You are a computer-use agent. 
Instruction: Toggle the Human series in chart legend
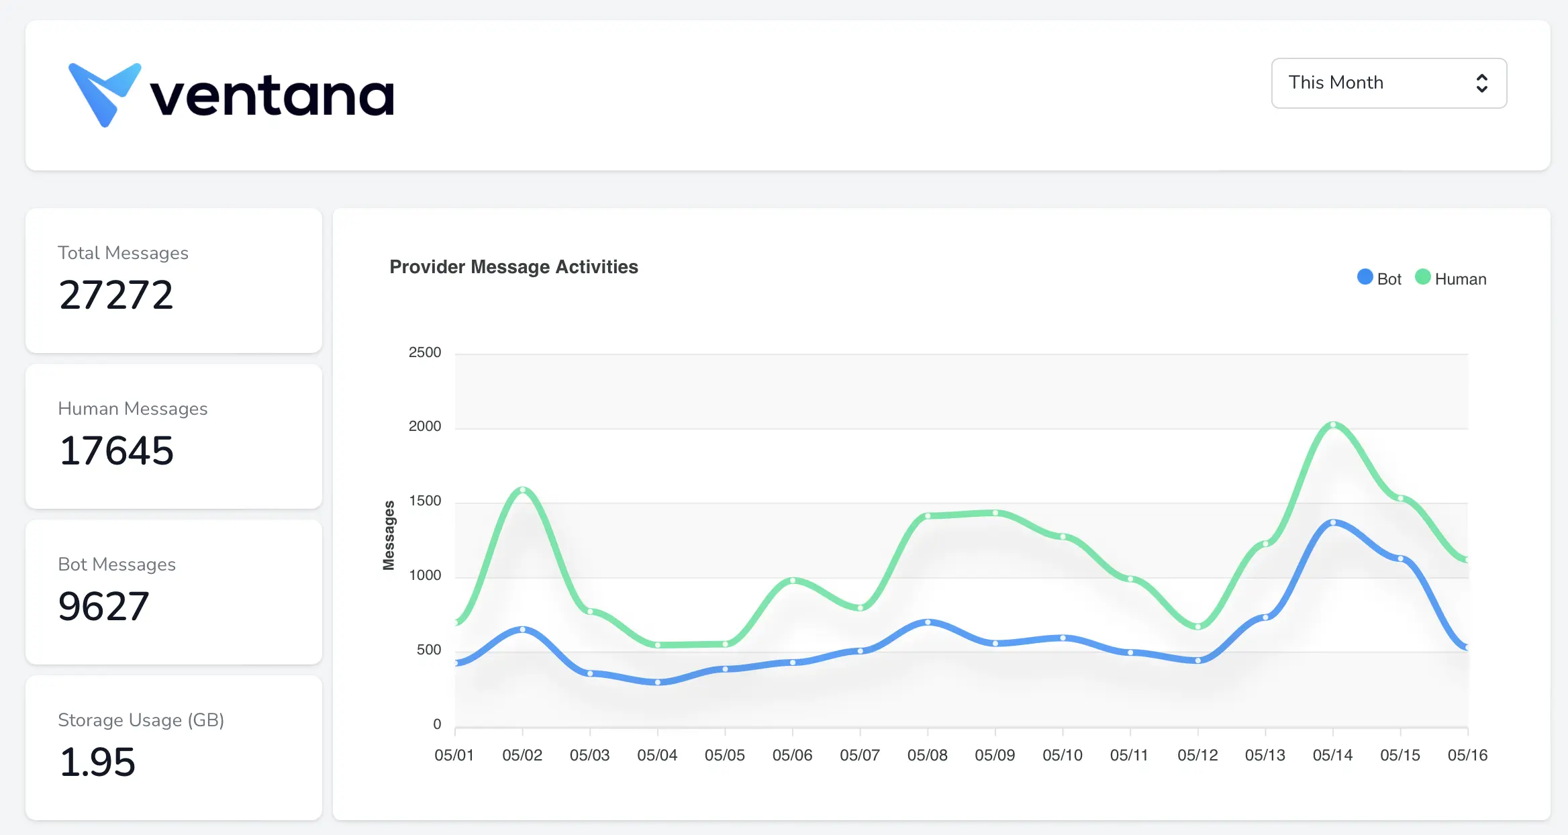coord(1451,279)
